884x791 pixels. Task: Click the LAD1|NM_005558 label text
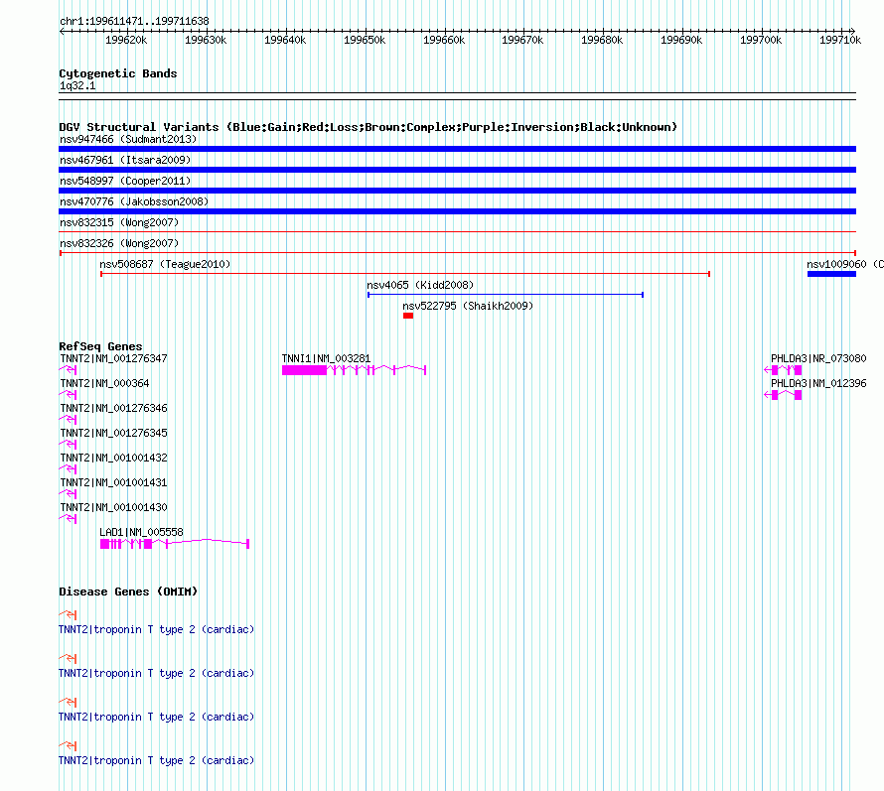(x=141, y=532)
